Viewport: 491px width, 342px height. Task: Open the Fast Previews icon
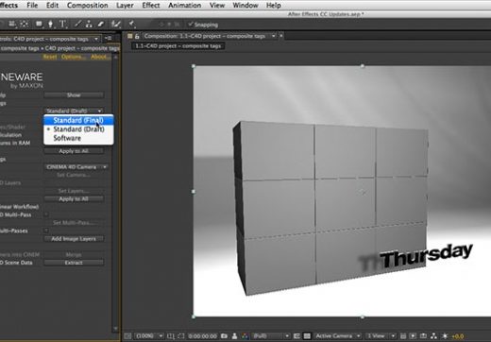click(x=414, y=336)
